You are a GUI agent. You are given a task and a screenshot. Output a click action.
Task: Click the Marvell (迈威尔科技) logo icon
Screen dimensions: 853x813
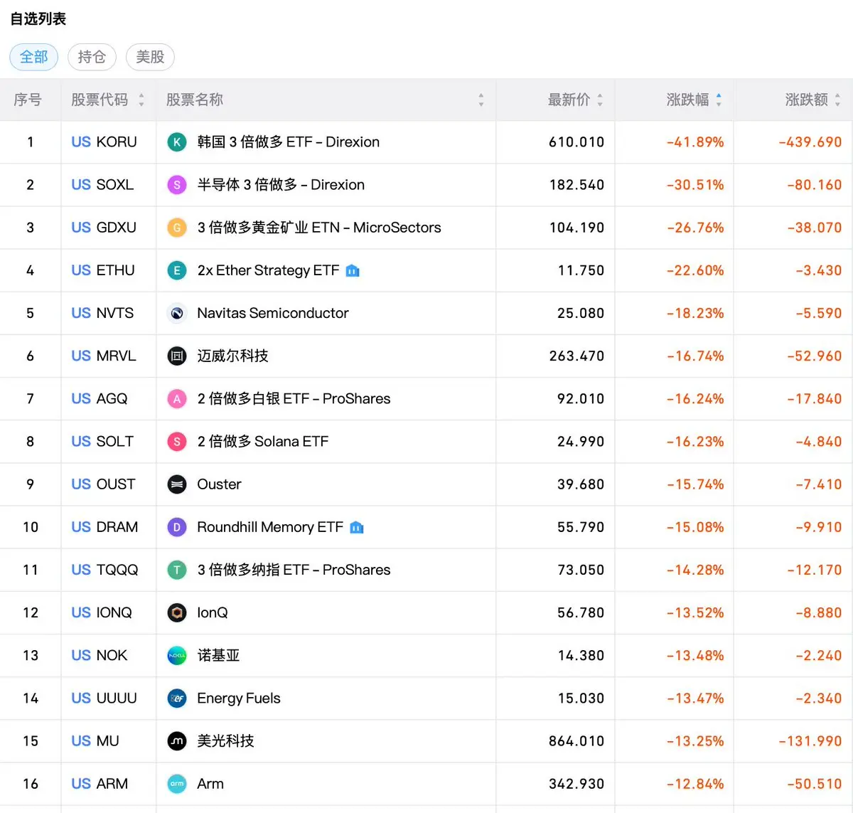coord(177,356)
